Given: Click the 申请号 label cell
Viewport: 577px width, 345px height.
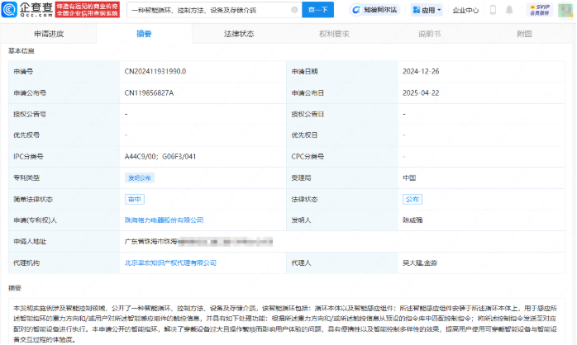Looking at the screenshot, I should click(64, 71).
